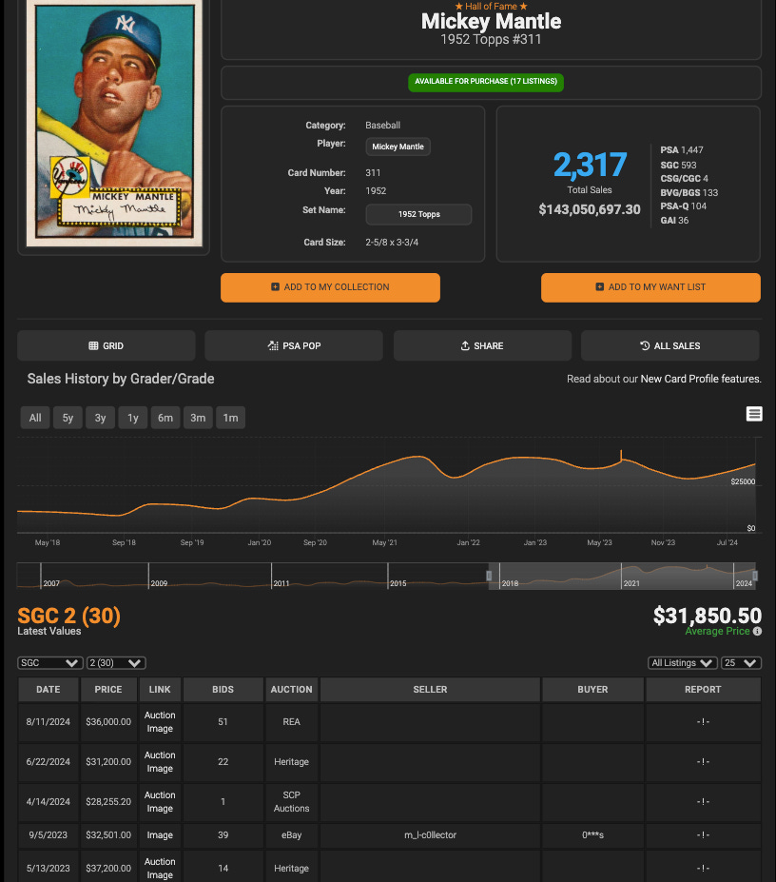
Task: Grab the left handle of the chart range navigator
Action: pos(489,576)
